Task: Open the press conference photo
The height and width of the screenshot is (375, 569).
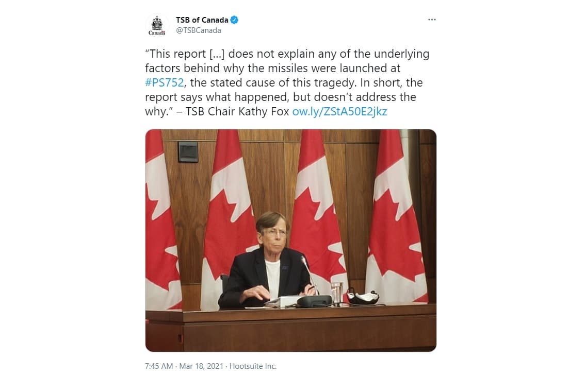Action: (290, 241)
